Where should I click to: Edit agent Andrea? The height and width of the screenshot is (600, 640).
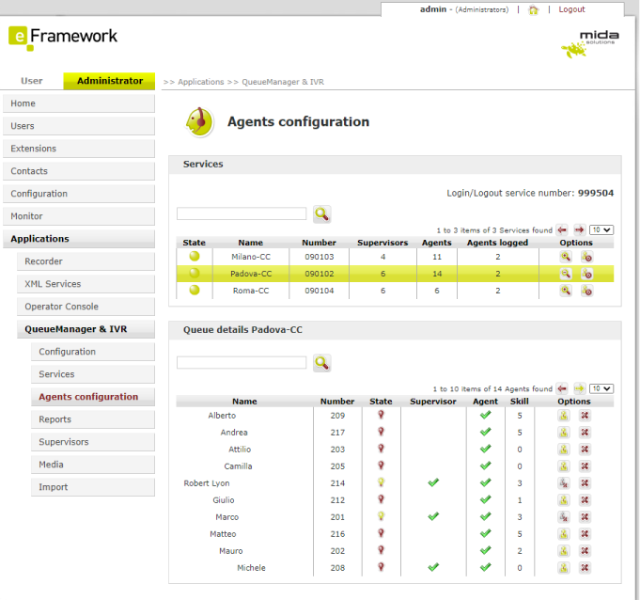tap(564, 432)
